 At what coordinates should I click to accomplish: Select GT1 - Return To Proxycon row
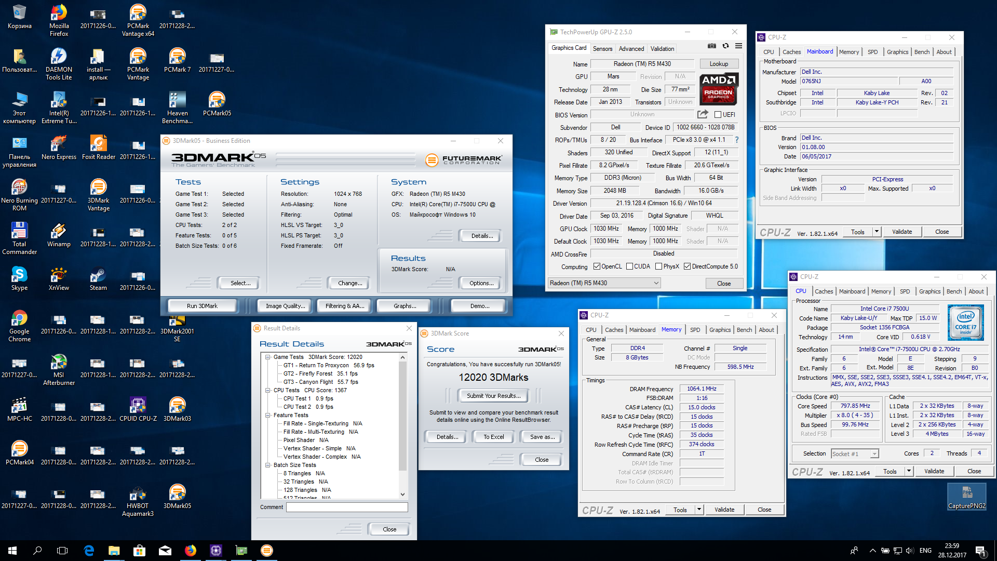point(329,365)
